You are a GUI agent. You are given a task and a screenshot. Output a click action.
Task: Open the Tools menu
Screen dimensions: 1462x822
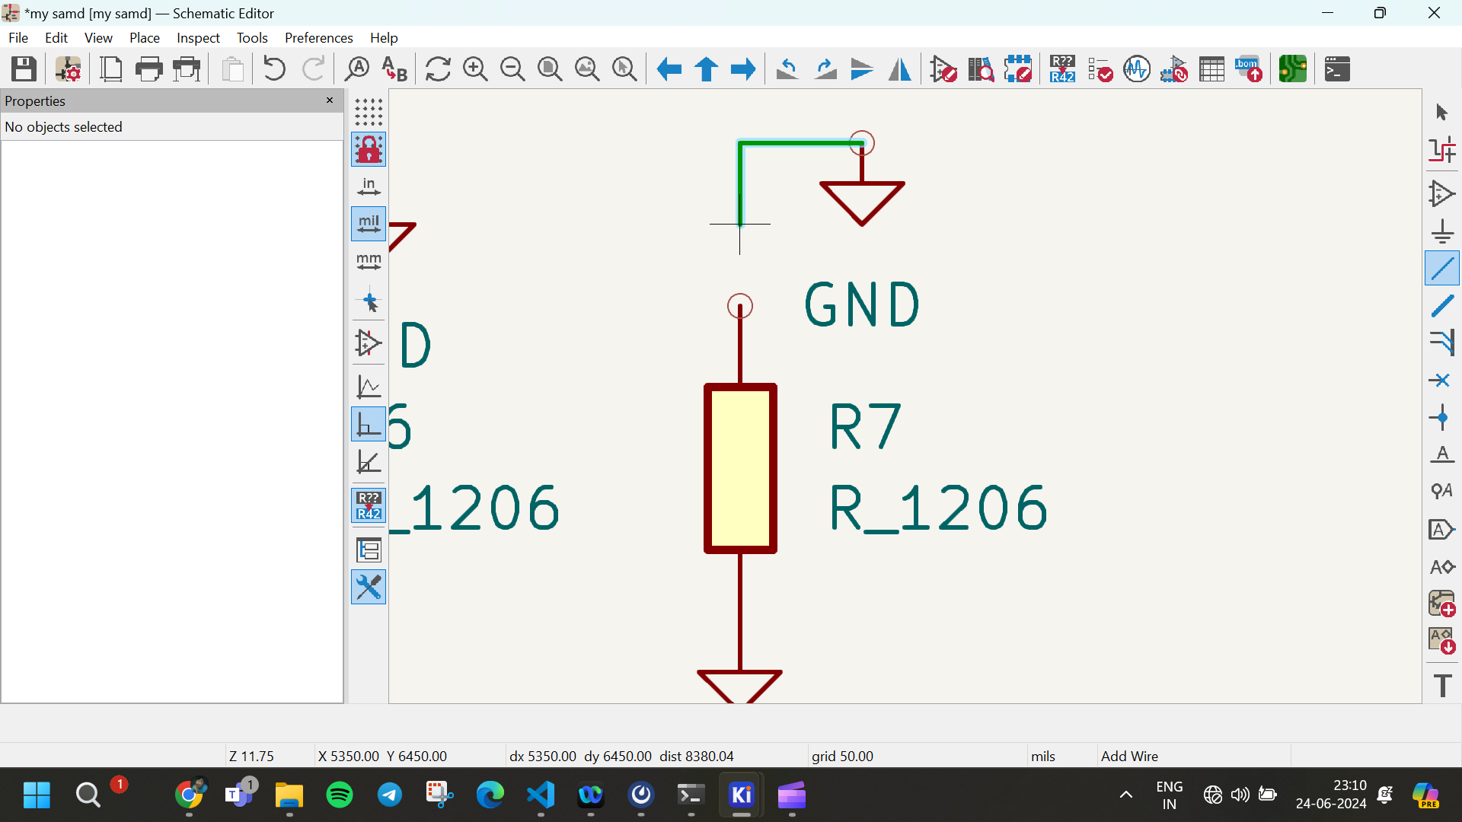pyautogui.click(x=252, y=37)
